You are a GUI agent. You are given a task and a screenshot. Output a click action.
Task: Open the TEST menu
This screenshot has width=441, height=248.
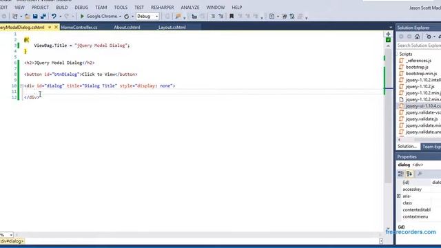coord(139,8)
